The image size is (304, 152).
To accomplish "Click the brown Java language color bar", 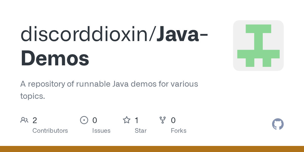I will pos(152,149).
